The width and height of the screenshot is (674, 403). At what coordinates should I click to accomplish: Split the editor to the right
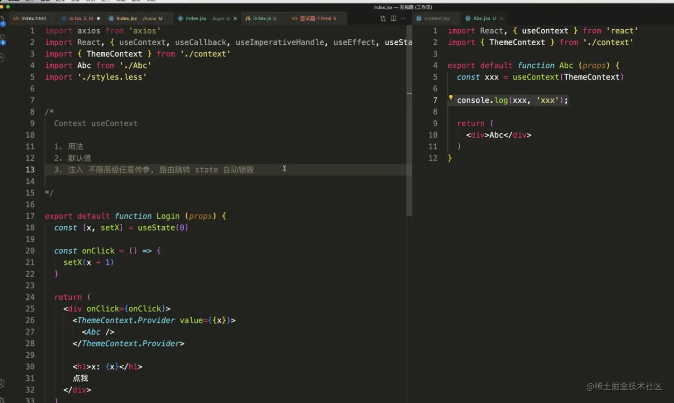tap(393, 18)
